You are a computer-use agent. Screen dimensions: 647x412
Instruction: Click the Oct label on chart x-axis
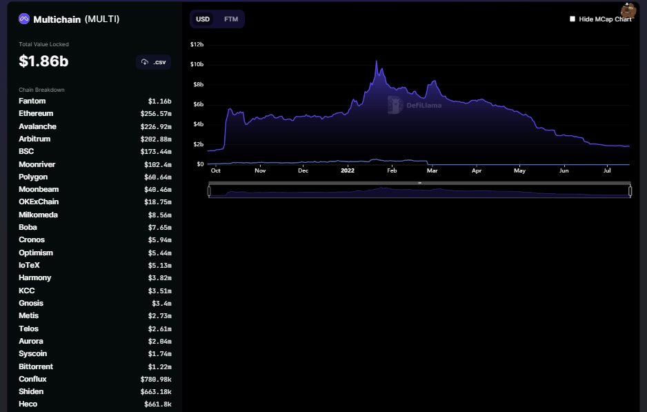215,170
